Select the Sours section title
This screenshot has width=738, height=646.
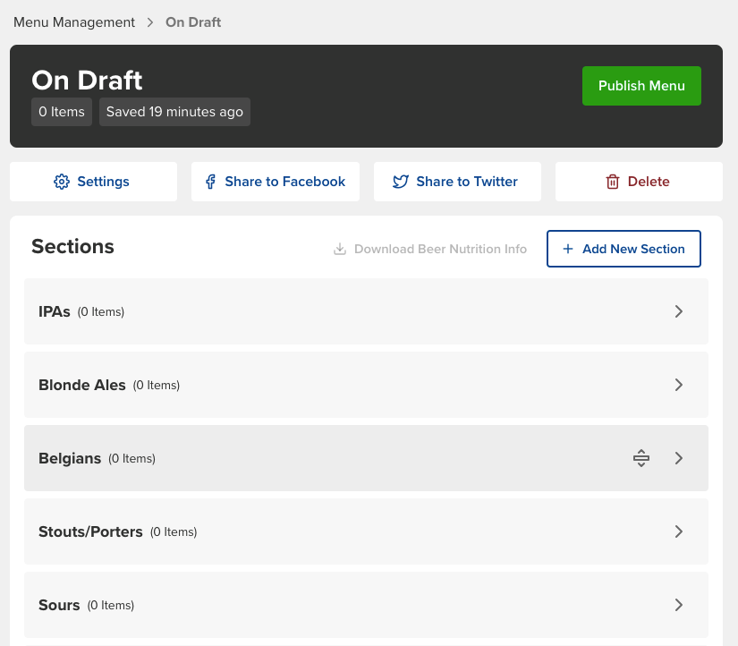coord(59,605)
